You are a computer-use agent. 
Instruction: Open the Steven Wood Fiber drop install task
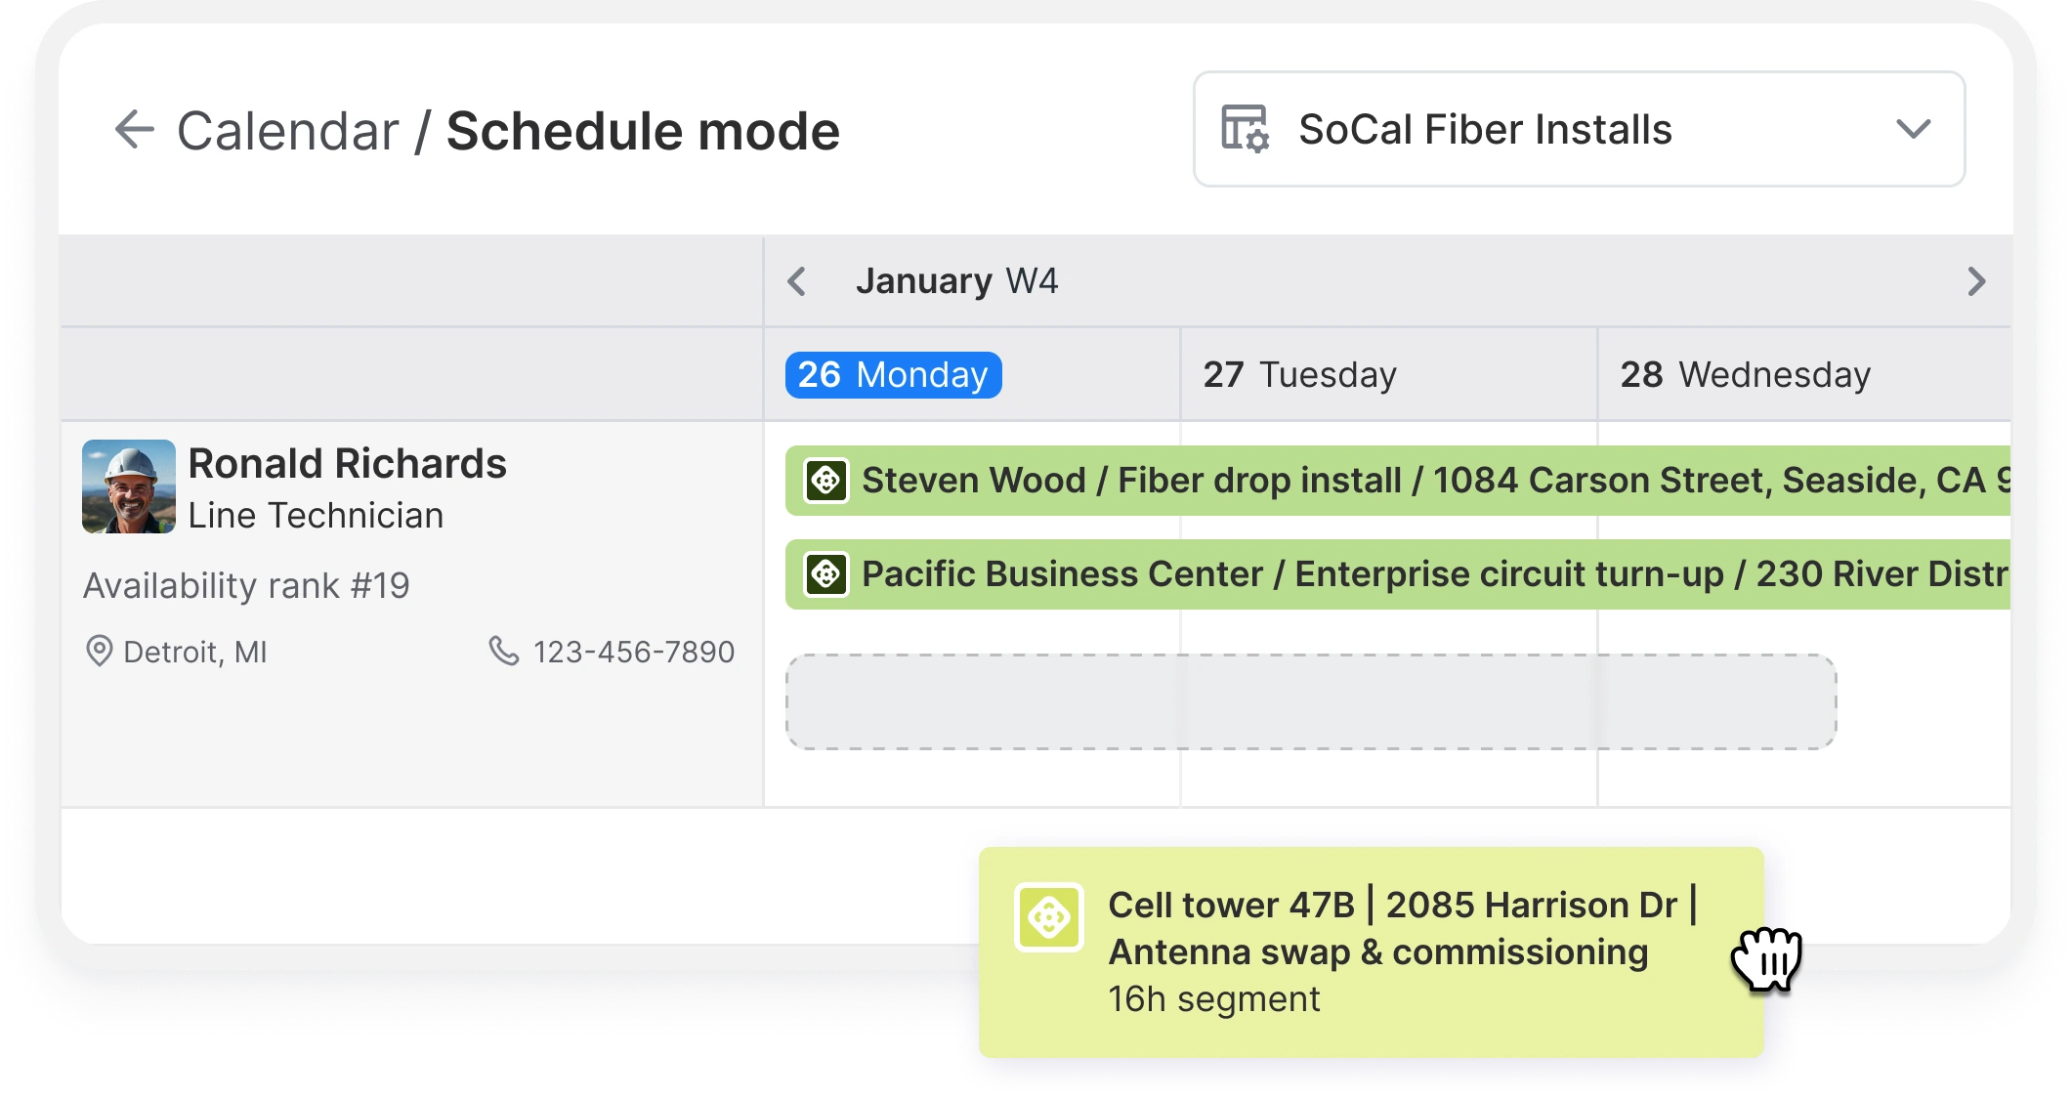point(1398,481)
